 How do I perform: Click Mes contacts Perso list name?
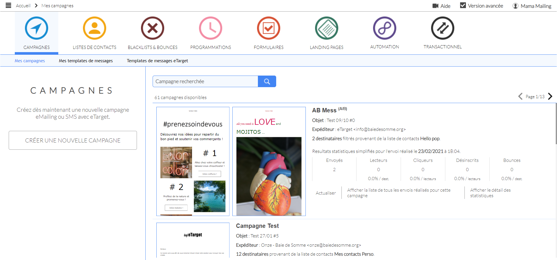(x=354, y=254)
